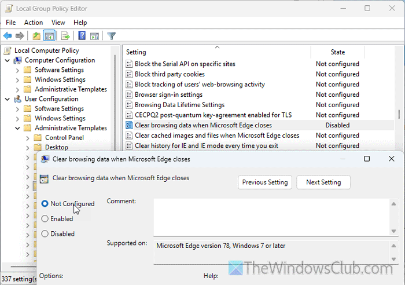Click the Previous Setting button
The width and height of the screenshot is (405, 285).
tap(265, 182)
